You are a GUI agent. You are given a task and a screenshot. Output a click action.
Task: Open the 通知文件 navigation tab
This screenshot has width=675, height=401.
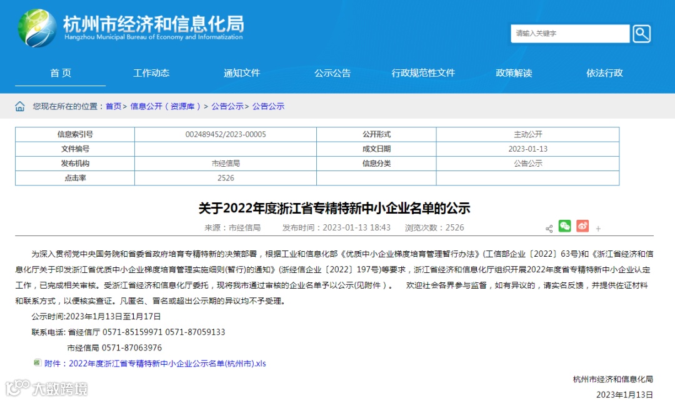(241, 73)
